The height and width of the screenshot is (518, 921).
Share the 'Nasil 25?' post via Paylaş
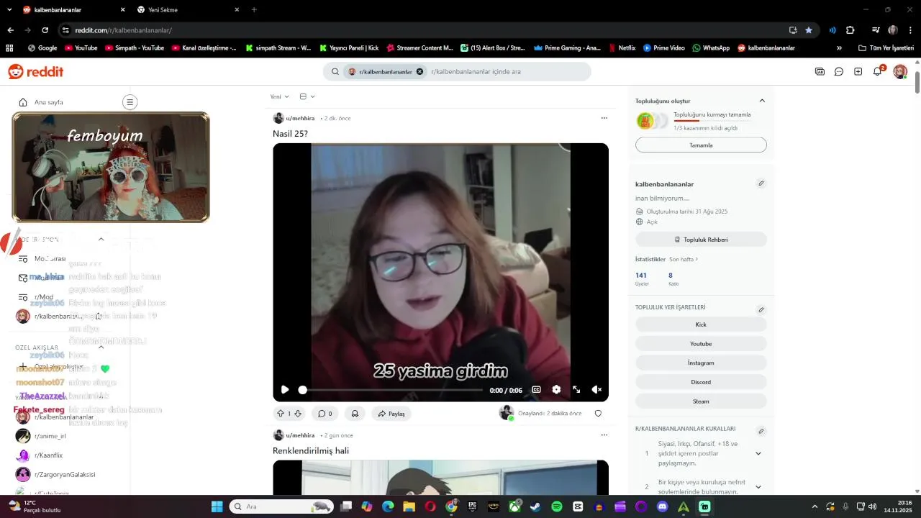(391, 414)
